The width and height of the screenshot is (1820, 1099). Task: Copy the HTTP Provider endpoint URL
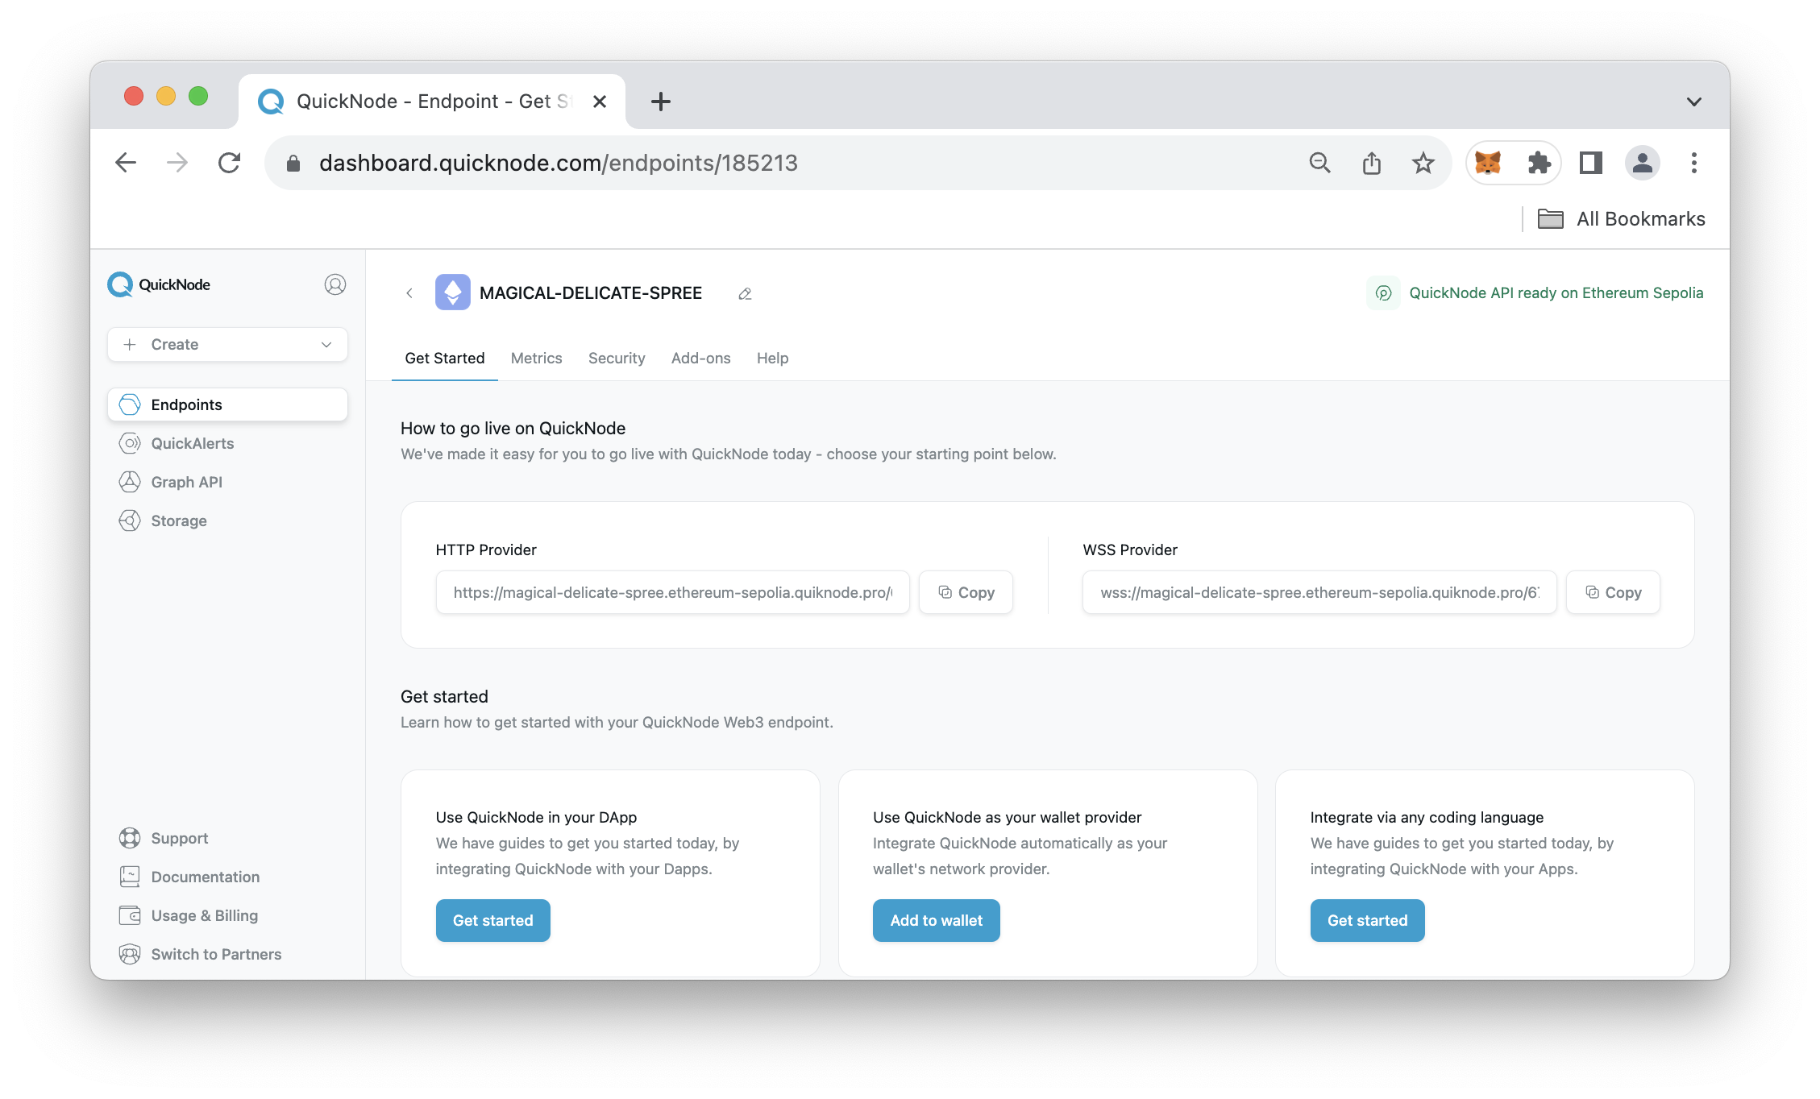click(x=967, y=591)
